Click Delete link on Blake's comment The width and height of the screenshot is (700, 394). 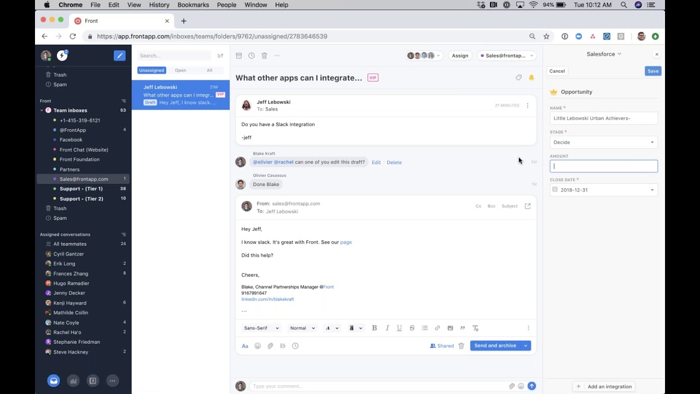[x=394, y=163]
